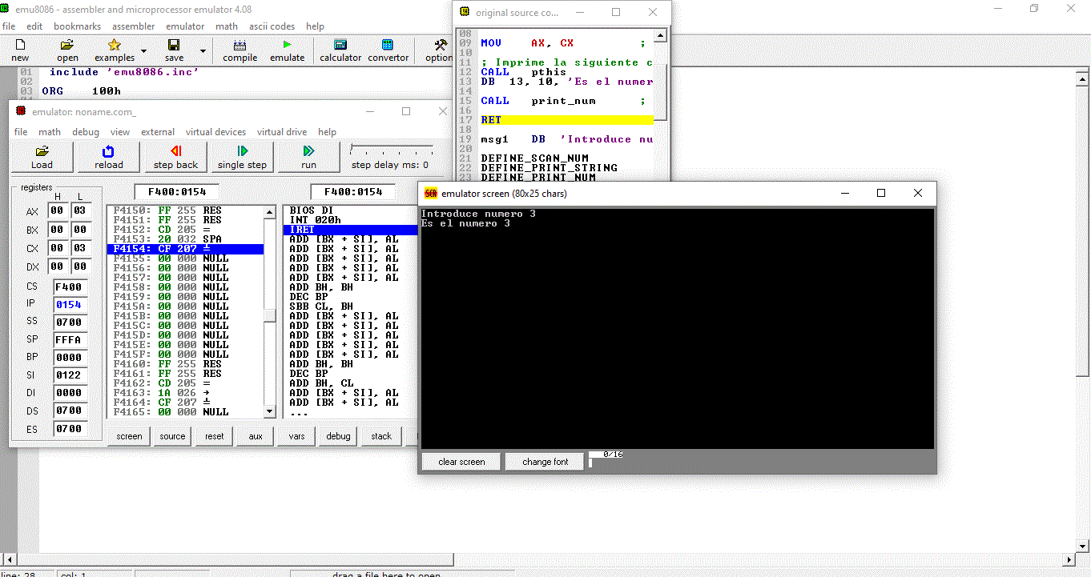Click the reset button in emulator
Image resolution: width=1091 pixels, height=577 pixels.
215,436
